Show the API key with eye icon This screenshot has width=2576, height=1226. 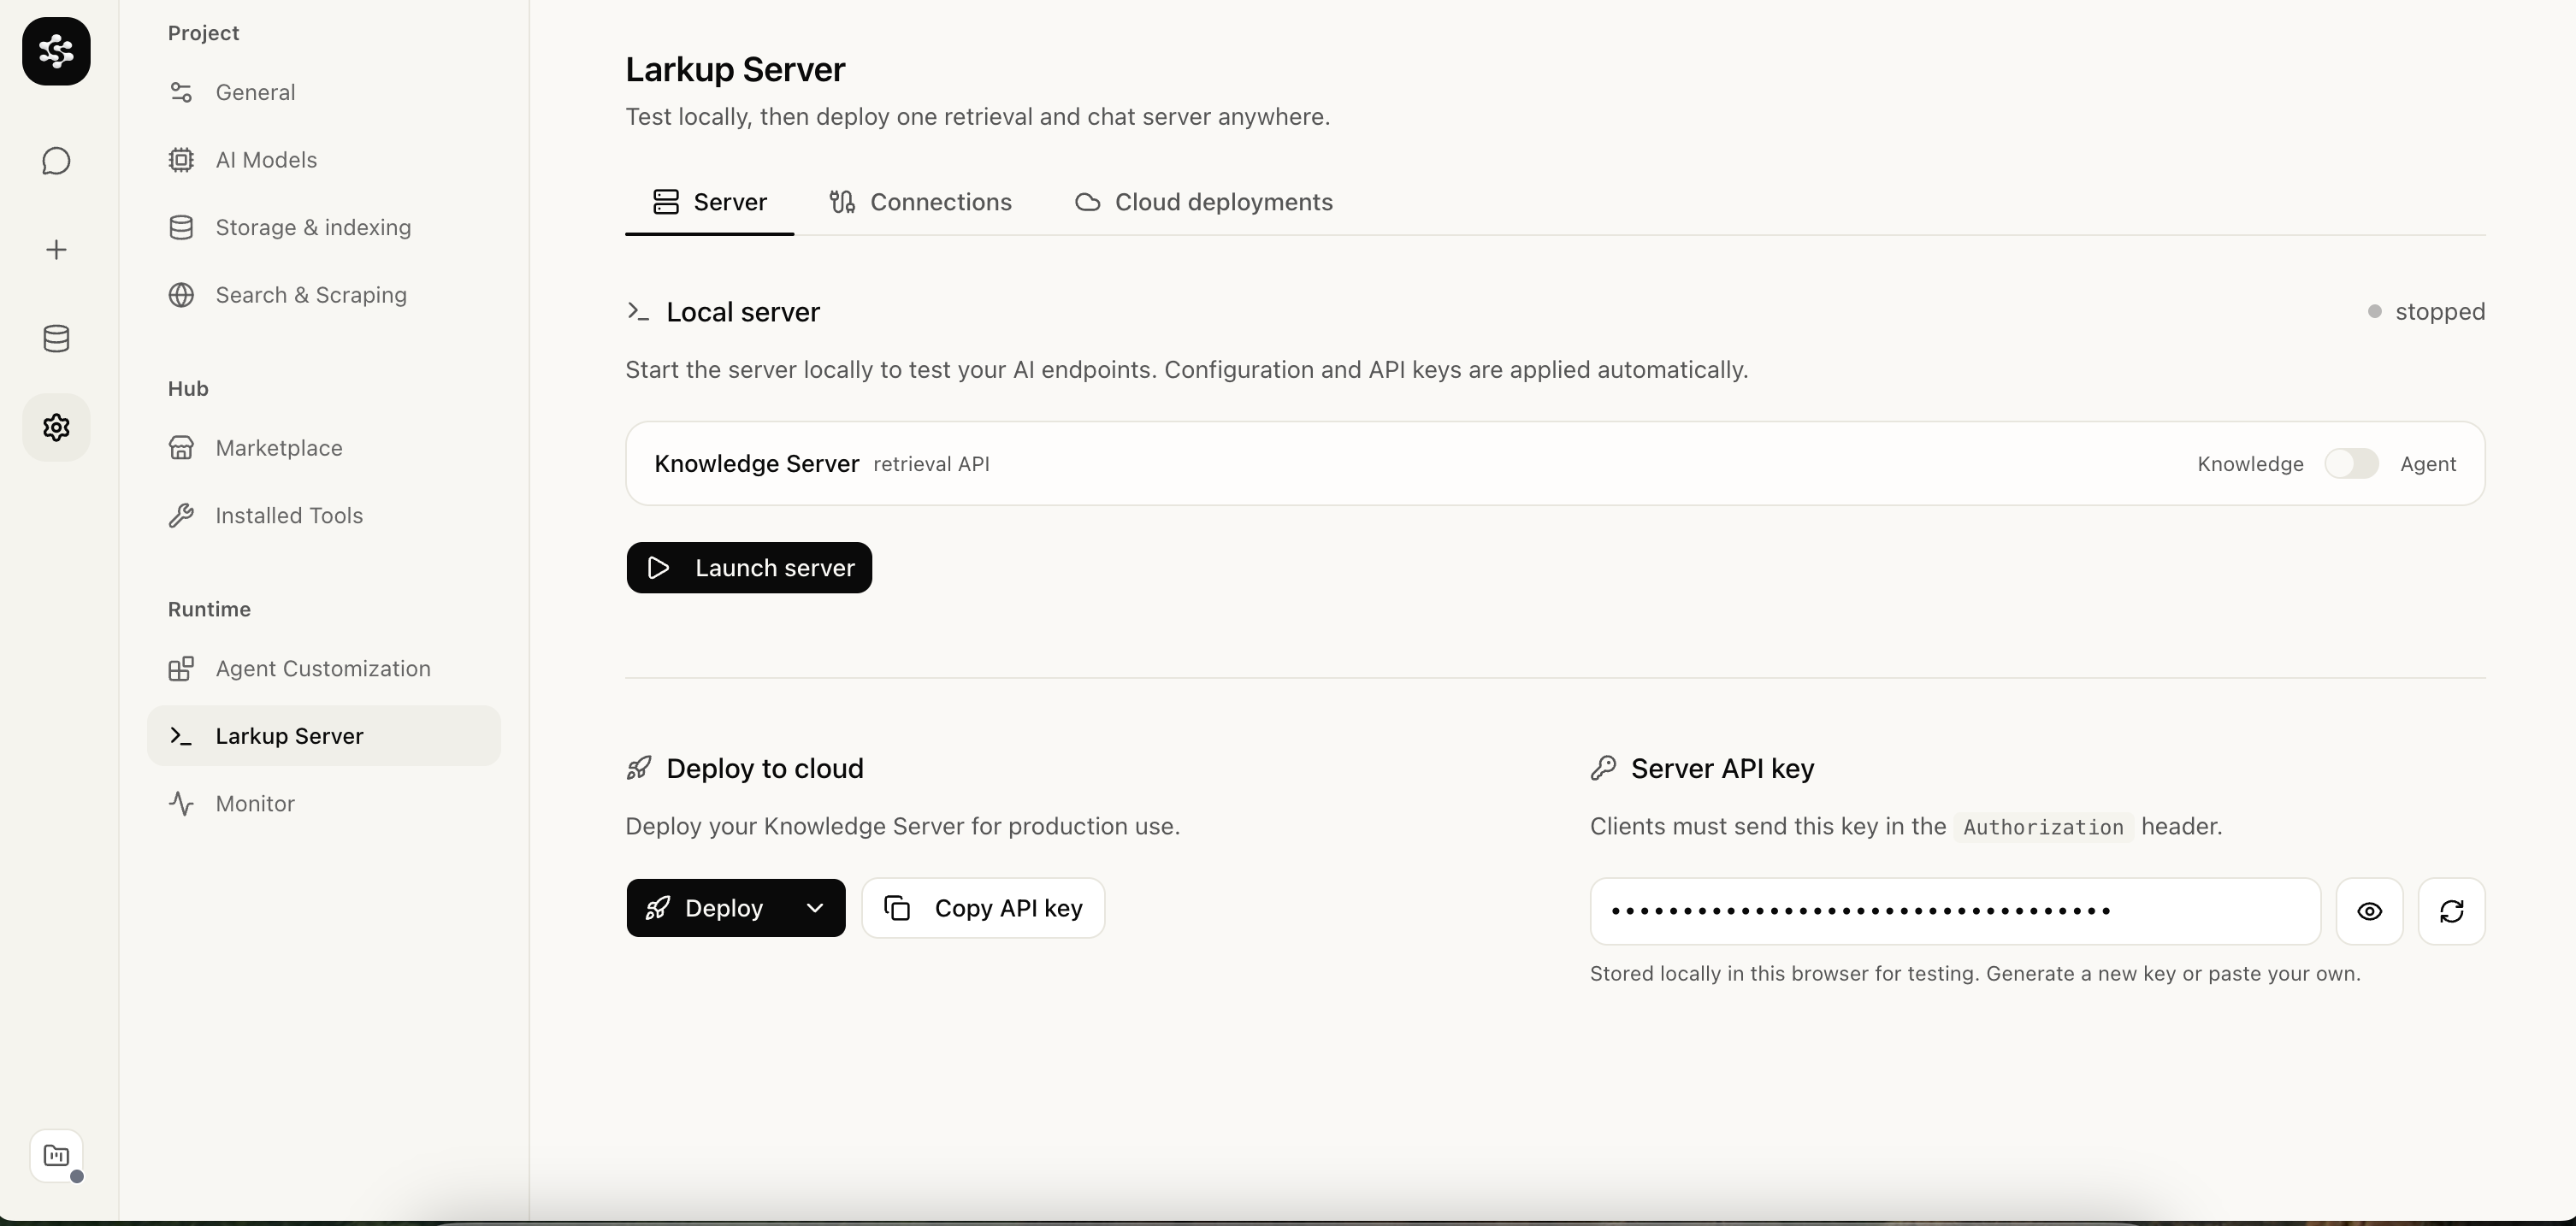tap(2369, 911)
